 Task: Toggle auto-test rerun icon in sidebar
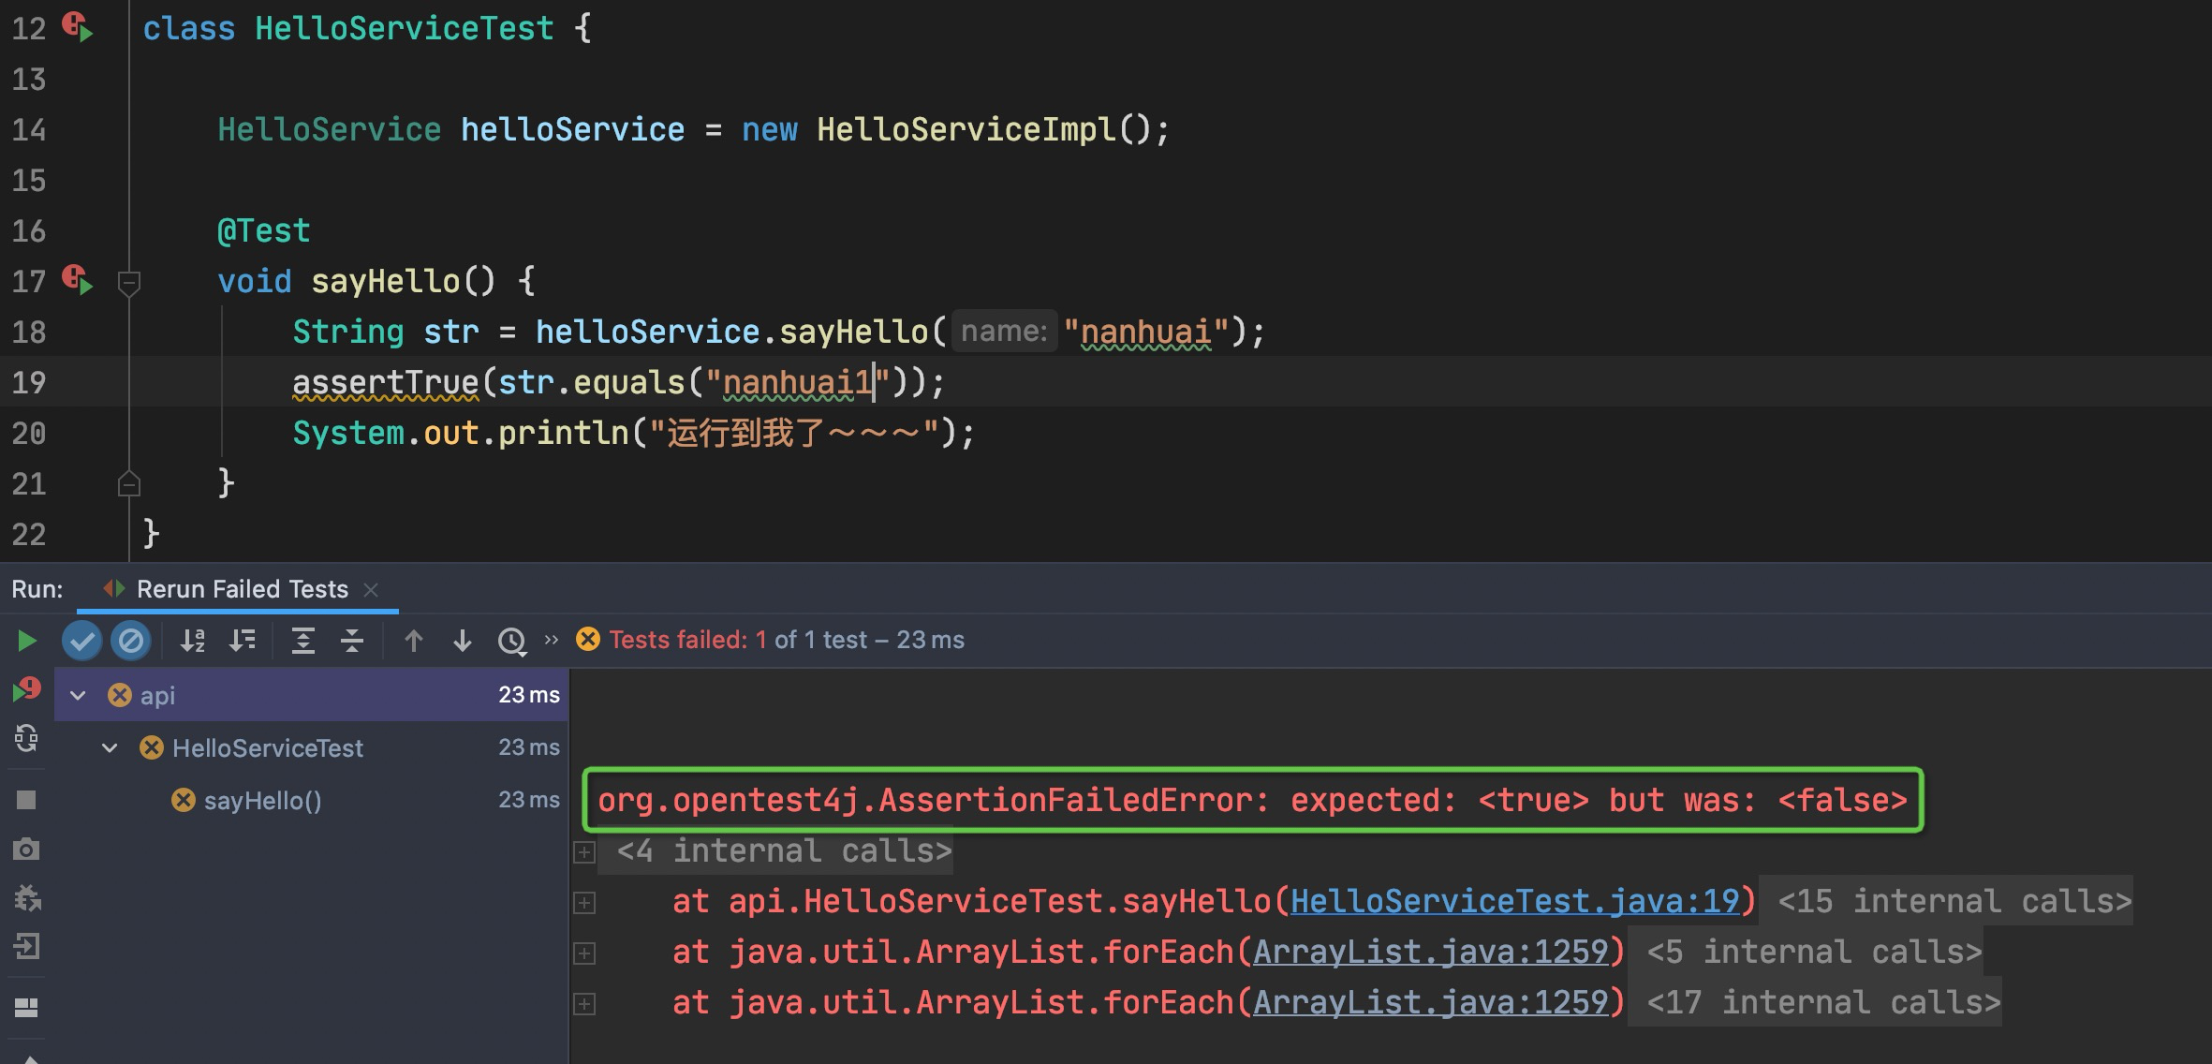[x=26, y=739]
